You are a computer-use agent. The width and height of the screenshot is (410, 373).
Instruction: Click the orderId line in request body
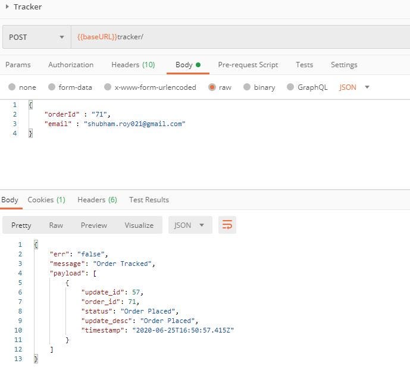[77, 114]
